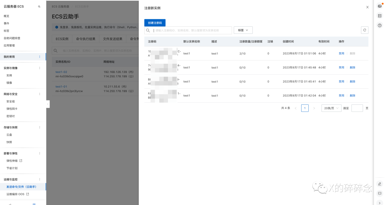The height and width of the screenshot is (205, 385).
Task: Click 删除 for the 01:45:48 registration code
Action: [x=353, y=68]
